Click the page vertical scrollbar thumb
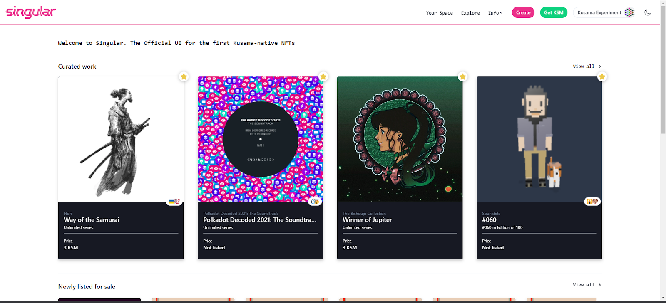Viewport: 666px width, 303px height. click(663, 71)
